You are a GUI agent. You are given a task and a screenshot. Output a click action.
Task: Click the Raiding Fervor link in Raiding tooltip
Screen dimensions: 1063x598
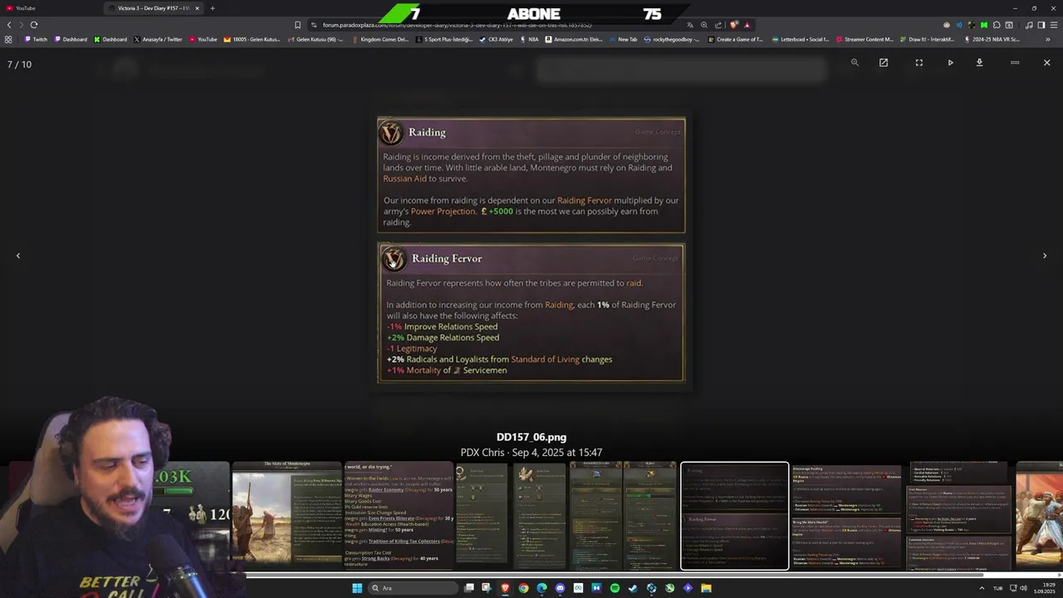coord(584,200)
